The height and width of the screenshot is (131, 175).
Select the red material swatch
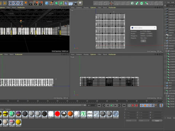(x=57, y=114)
